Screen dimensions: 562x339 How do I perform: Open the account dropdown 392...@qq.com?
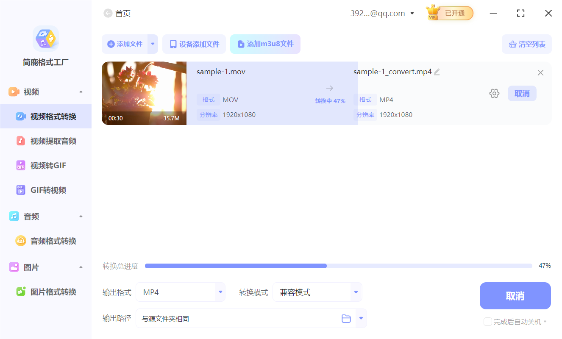(x=382, y=14)
